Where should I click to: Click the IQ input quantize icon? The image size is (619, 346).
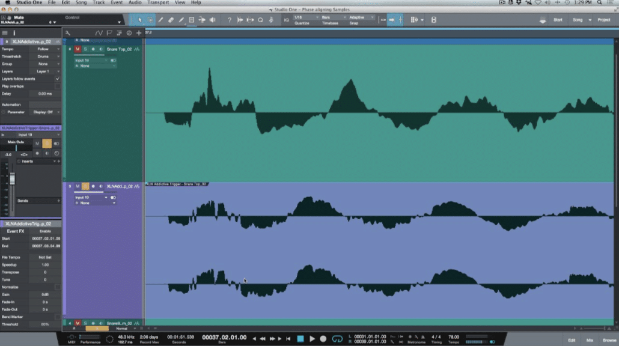pos(287,20)
